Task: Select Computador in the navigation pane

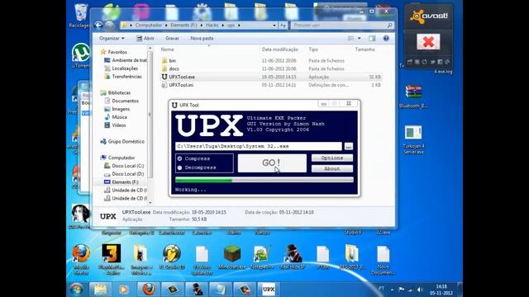Action: [x=122, y=158]
